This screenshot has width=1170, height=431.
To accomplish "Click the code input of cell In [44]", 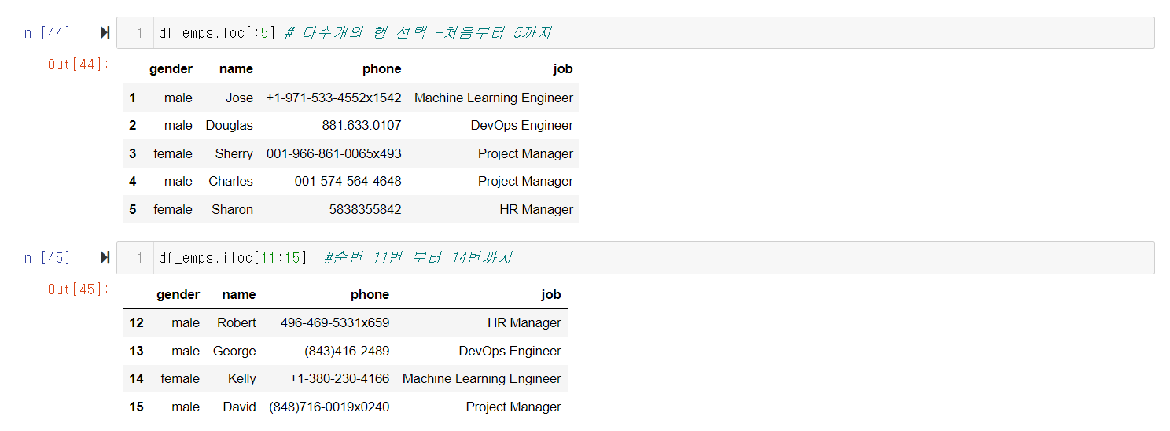I will (653, 33).
